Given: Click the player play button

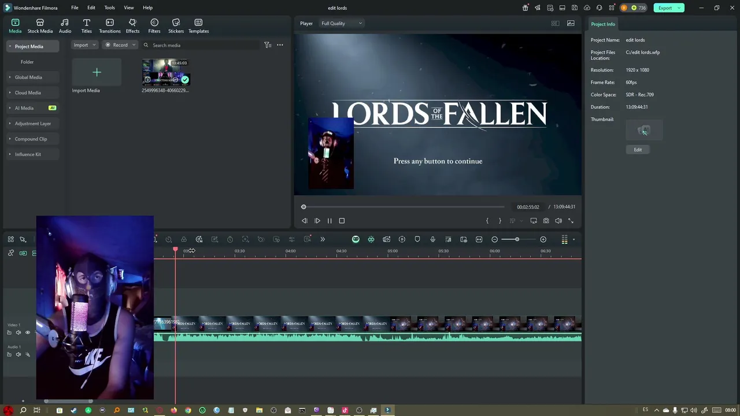Looking at the screenshot, I should point(317,221).
